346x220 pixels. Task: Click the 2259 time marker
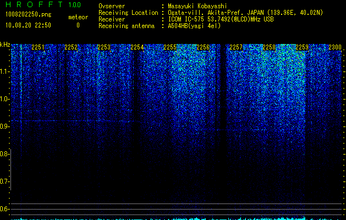(302, 47)
